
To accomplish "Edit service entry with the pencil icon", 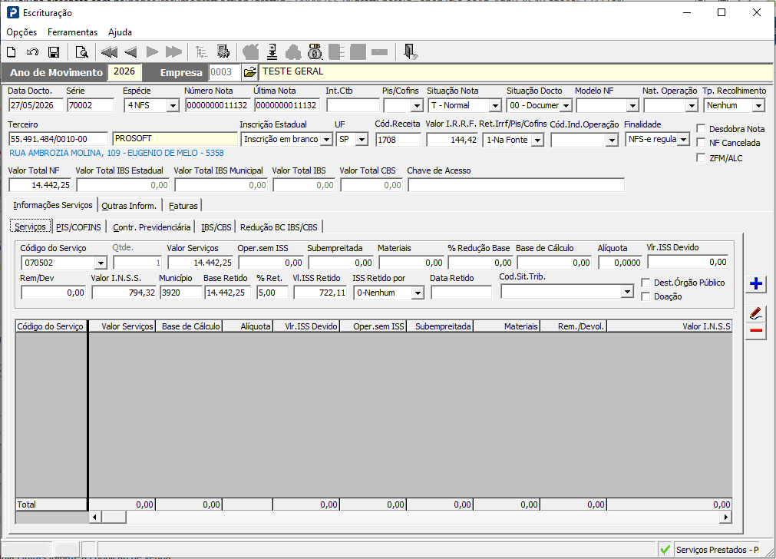I will click(x=756, y=313).
